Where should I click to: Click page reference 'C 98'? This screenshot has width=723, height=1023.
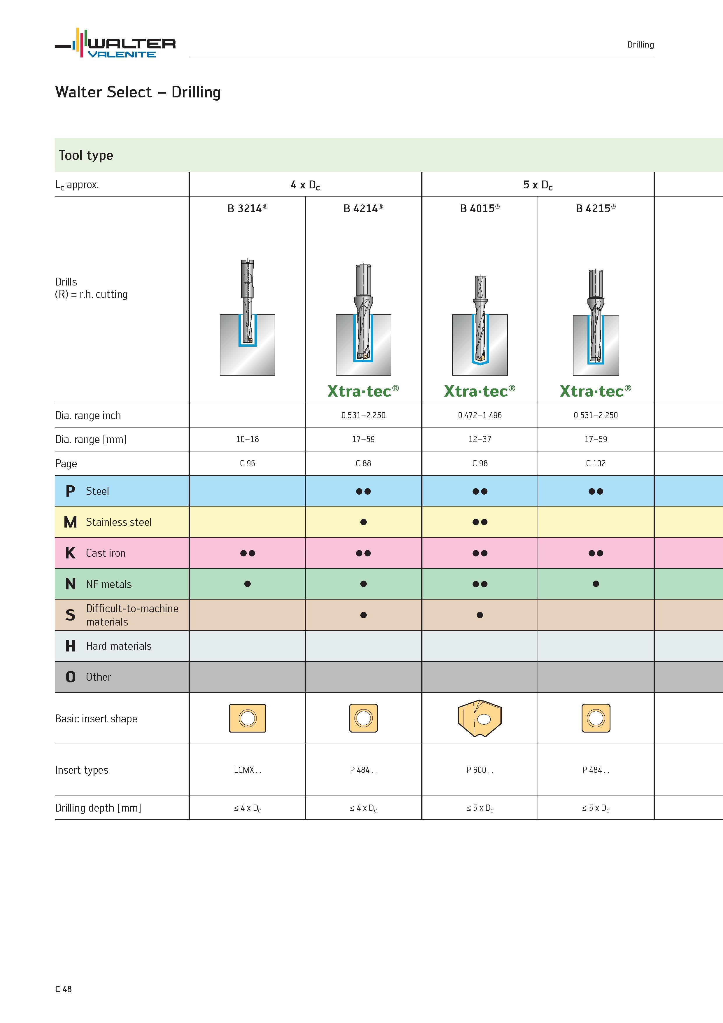coord(480,463)
